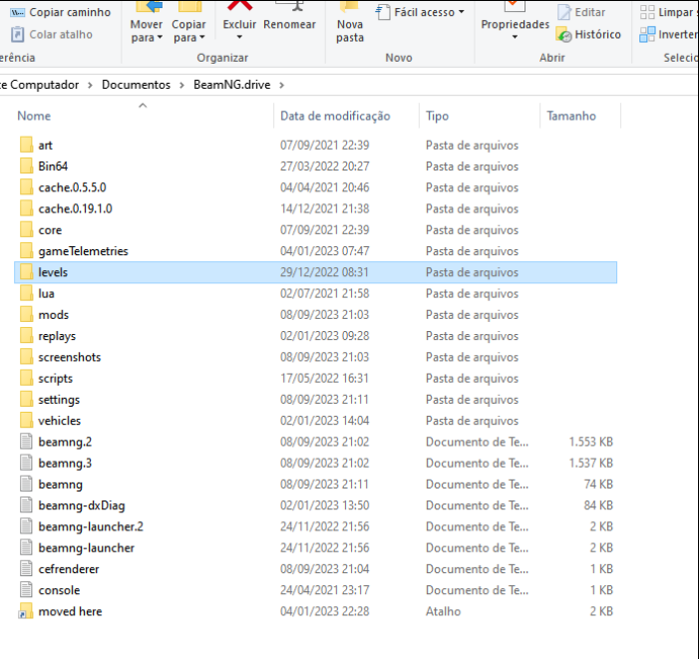Click the date '08/09/2023 21:11' of settings

coord(324,399)
